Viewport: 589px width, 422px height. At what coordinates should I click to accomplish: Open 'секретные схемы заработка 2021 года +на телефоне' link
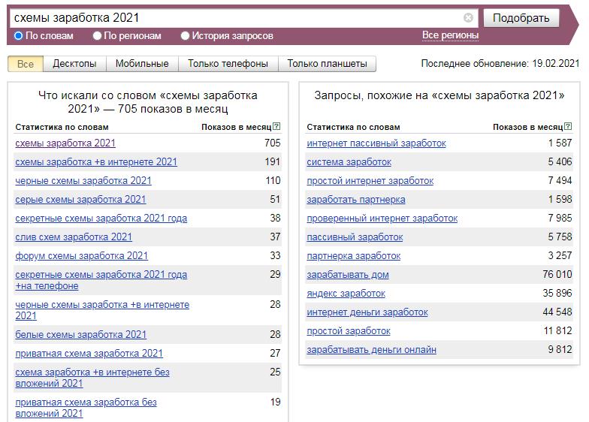pyautogui.click(x=101, y=280)
